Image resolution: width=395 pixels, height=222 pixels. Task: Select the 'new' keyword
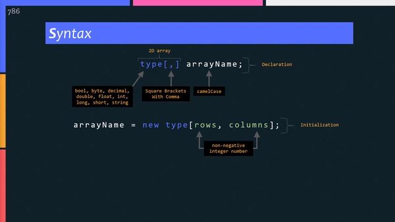pos(151,125)
